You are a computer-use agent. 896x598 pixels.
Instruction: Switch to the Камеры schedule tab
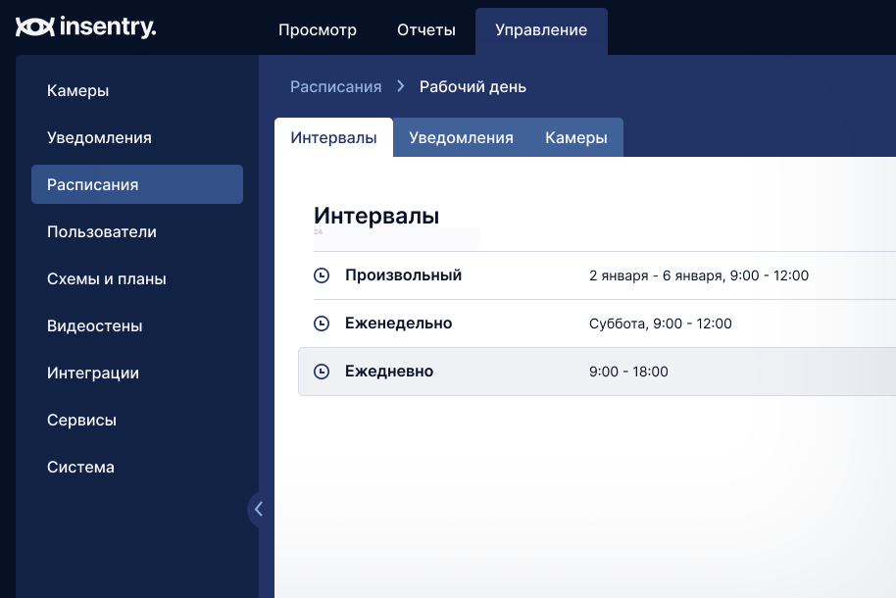(x=576, y=137)
